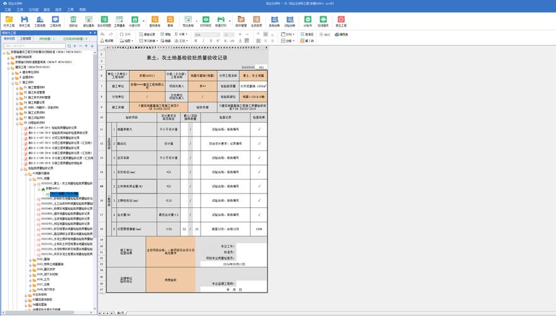Click the down arrow icon above the tree
The height and width of the screenshot is (316, 556).
[92, 46]
